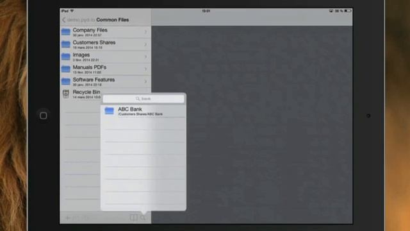Open the Images folder icon

pyautogui.click(x=66, y=56)
